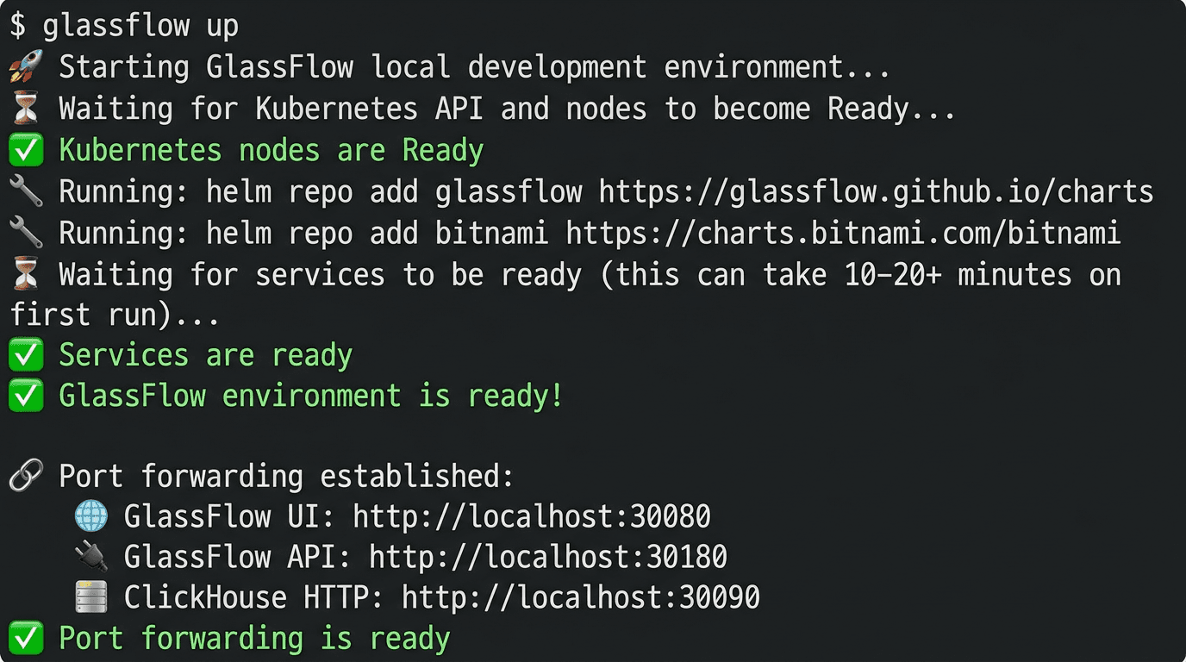Viewport: 1186px width, 662px height.
Task: Click the hourglass icon before services wait message
Action: (x=24, y=274)
